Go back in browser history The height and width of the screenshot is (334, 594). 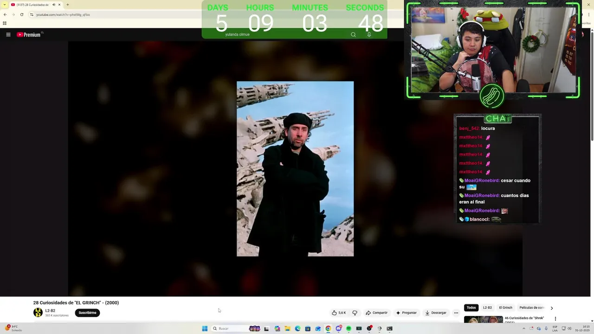point(5,14)
